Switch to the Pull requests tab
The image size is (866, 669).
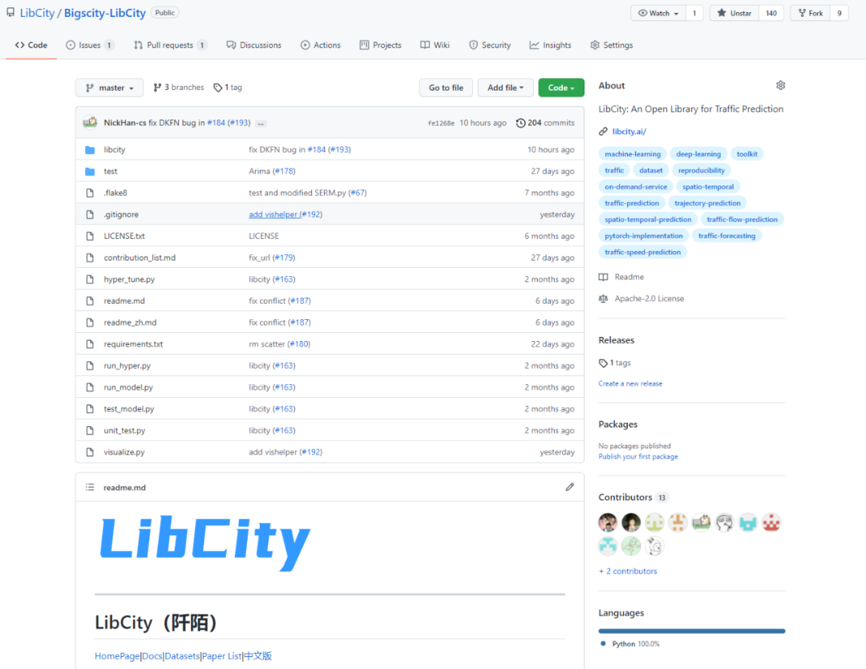(170, 45)
